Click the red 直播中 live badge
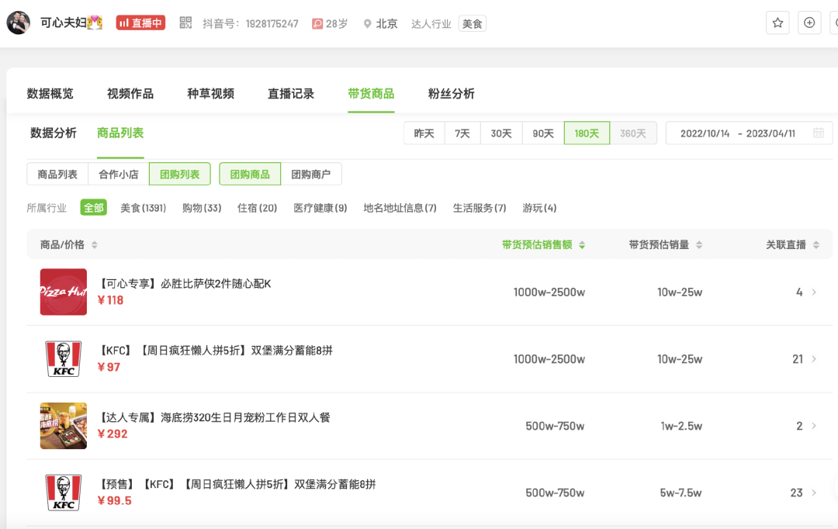The height and width of the screenshot is (529, 838). [140, 23]
